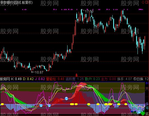Click the J: 0.62 indicator value
Image resolution: width=149 pixels, height=116 pixels.
(40, 79)
